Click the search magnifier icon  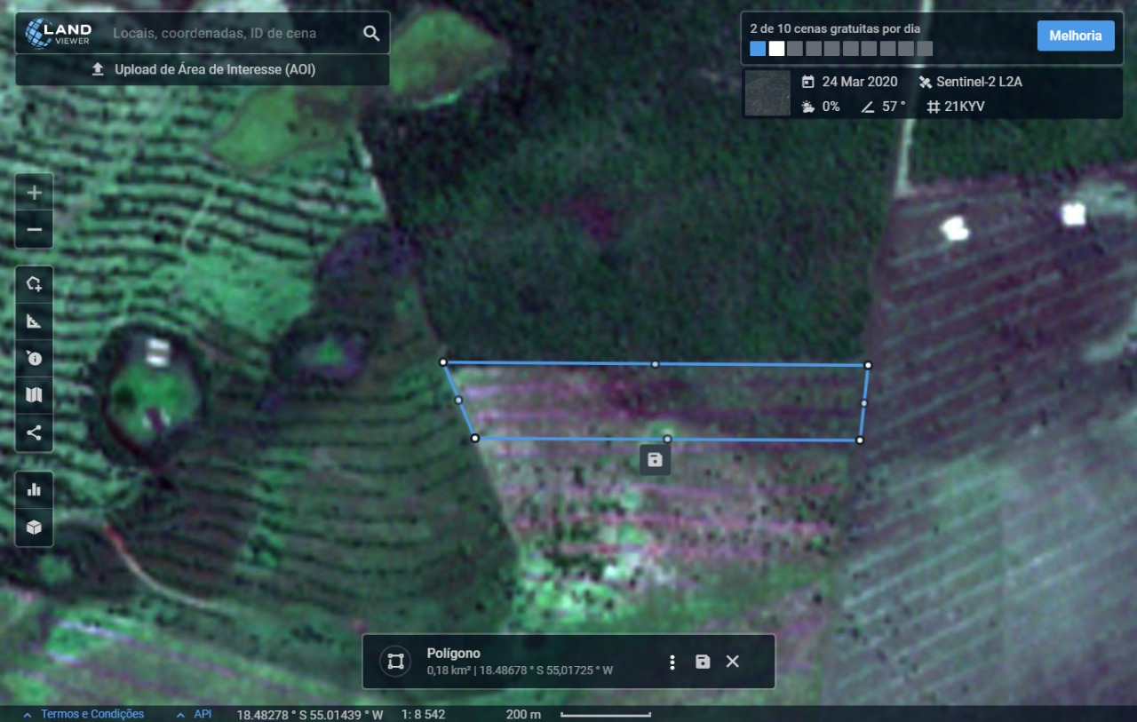click(371, 34)
